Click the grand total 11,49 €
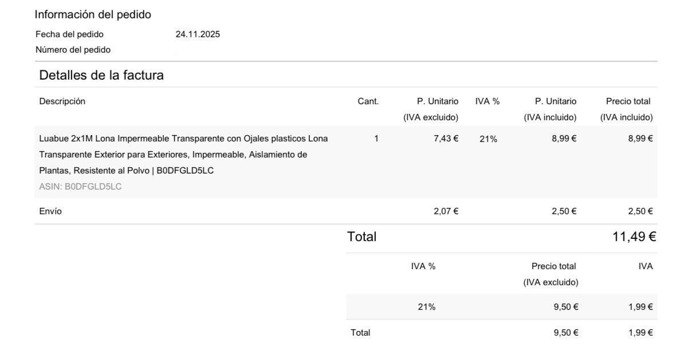The width and height of the screenshot is (684, 358). pyautogui.click(x=633, y=236)
